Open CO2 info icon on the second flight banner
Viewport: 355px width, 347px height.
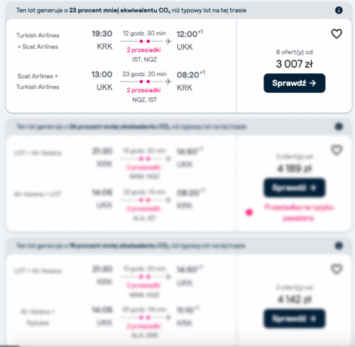point(339,127)
